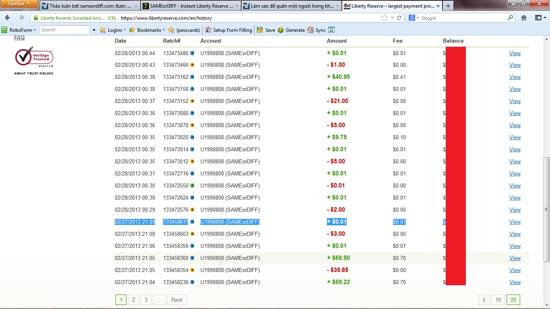Click the orange status dot for batch 133458603

click(x=192, y=234)
